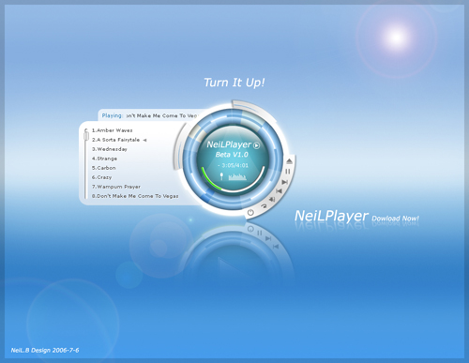Click the volume speaker icon
Viewport: 469px width, 363px height.
[272, 199]
